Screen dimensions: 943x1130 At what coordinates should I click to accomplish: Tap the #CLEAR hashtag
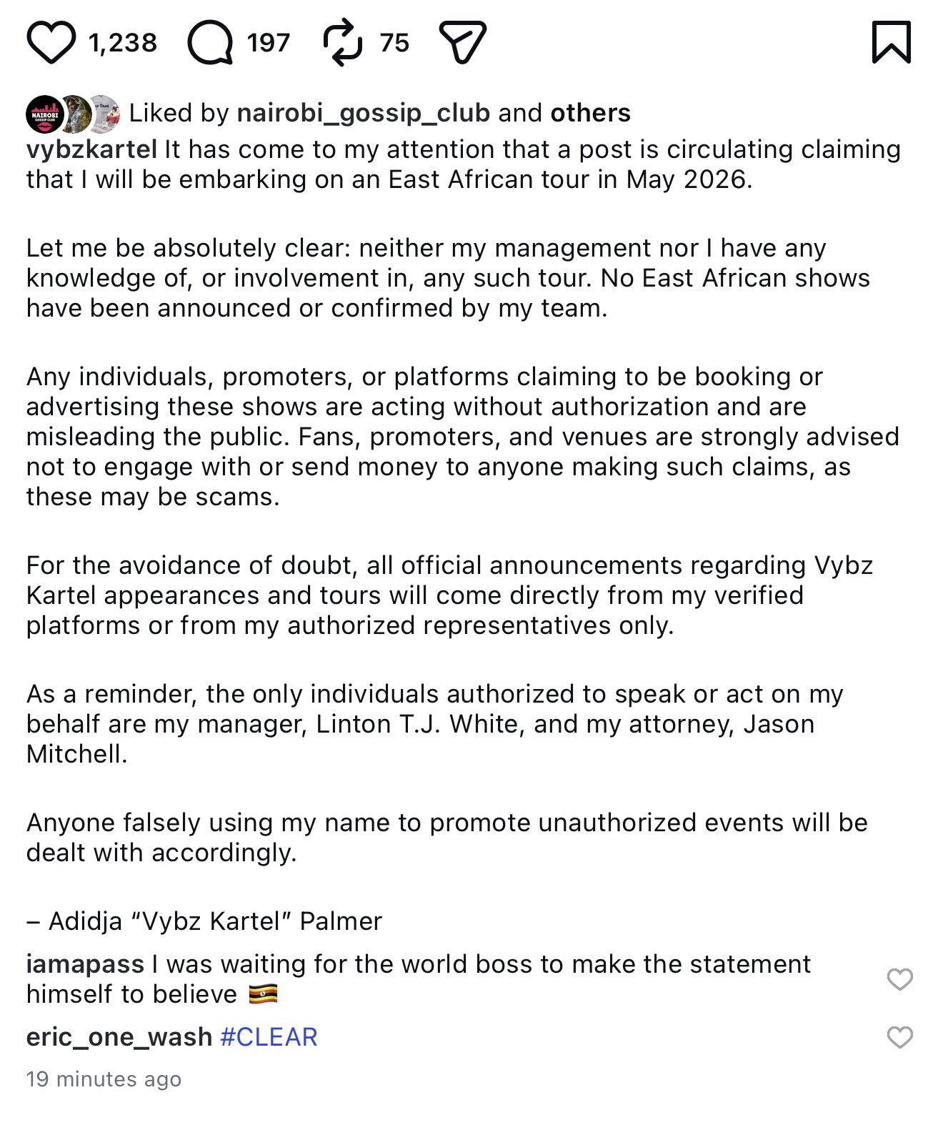pyautogui.click(x=269, y=1036)
